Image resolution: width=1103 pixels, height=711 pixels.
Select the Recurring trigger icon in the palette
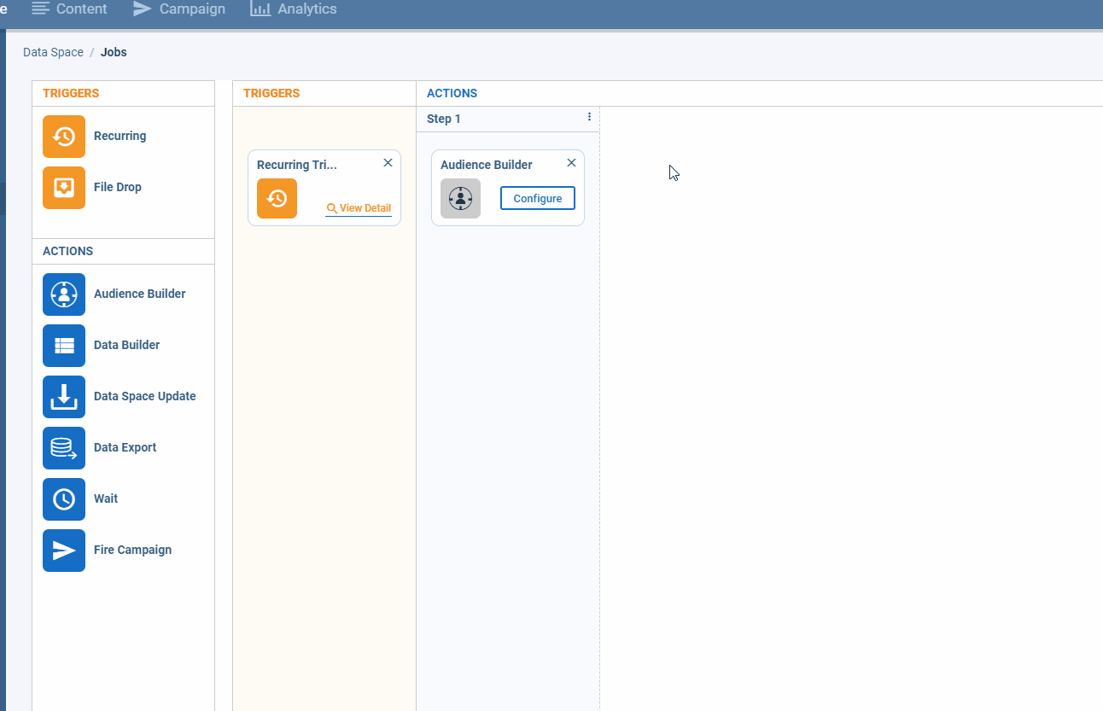pyautogui.click(x=64, y=137)
